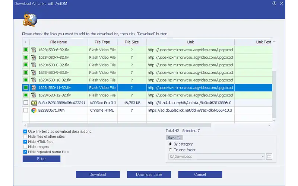Image resolution: width=298 pixels, height=186 pixels.
Task: Click the scroll left arrow below the list
Action: [25, 125]
